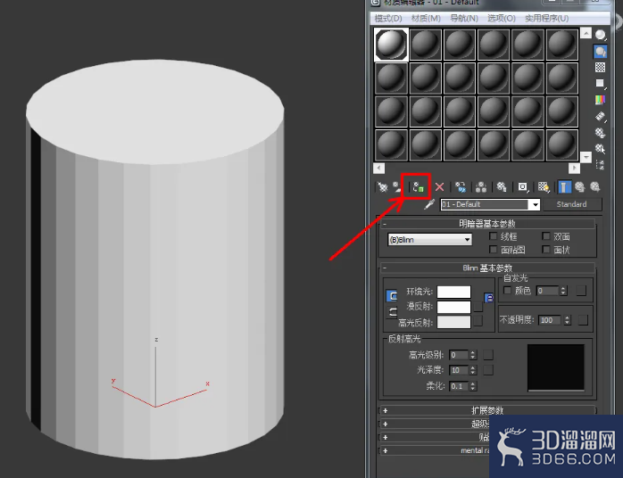This screenshot has width=623, height=478.
Task: Click the Go to Parent icon
Action: pos(580,187)
